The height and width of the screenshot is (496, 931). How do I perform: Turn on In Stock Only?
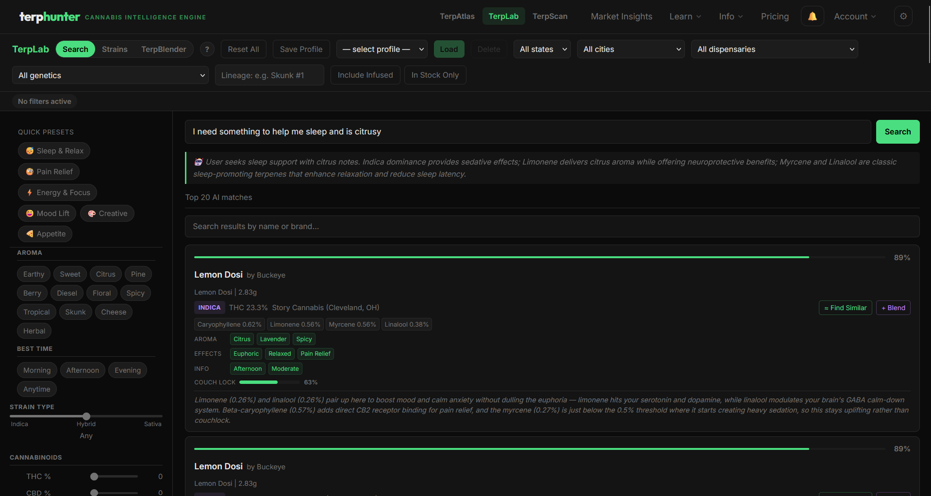pos(435,75)
